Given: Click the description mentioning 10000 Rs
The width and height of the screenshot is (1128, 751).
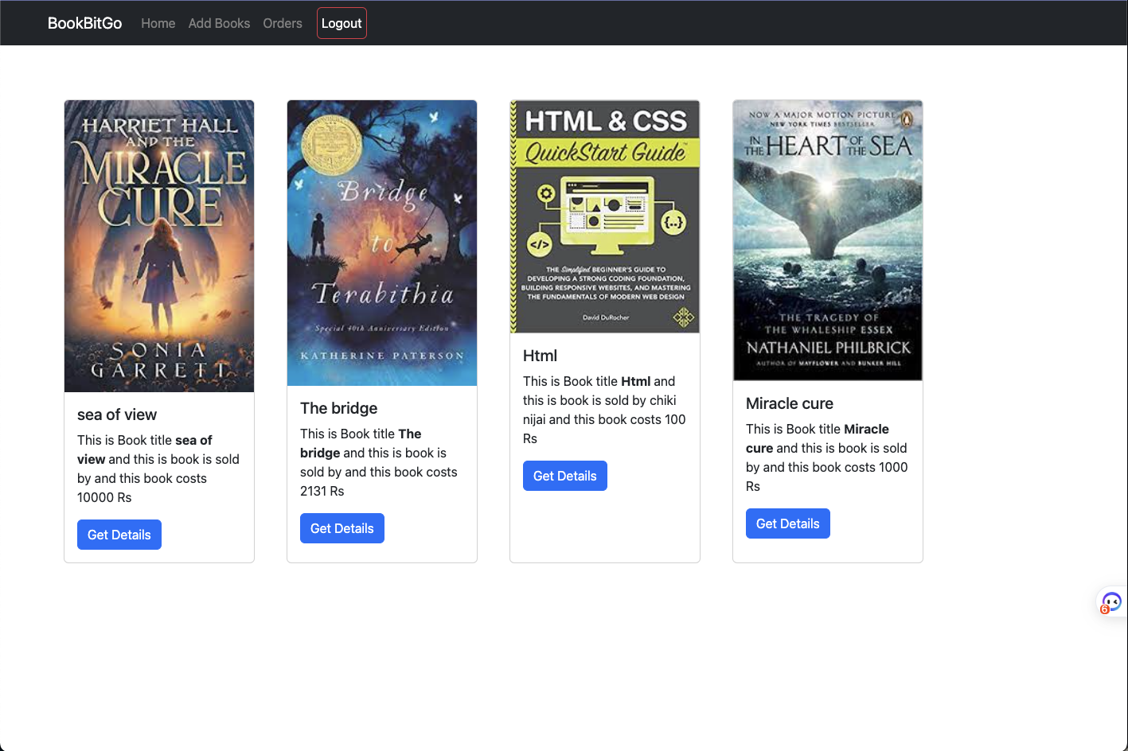Looking at the screenshot, I should [159, 469].
